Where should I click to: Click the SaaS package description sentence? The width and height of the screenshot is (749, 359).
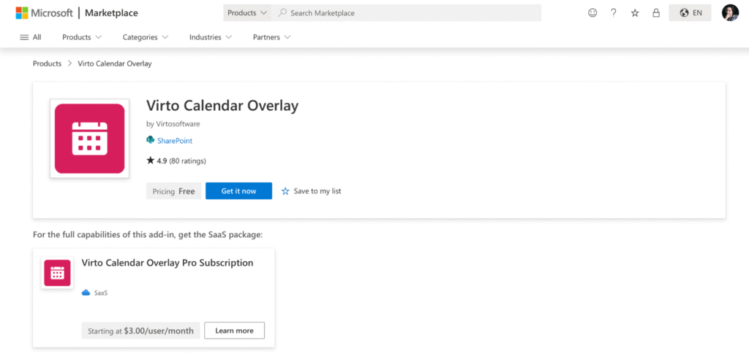[x=148, y=235]
